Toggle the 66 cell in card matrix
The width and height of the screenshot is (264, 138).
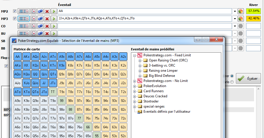88,127
